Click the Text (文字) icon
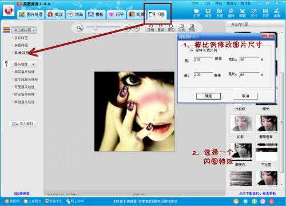Image resolution: width=286 pixels, height=206 pixels. pos(265,11)
